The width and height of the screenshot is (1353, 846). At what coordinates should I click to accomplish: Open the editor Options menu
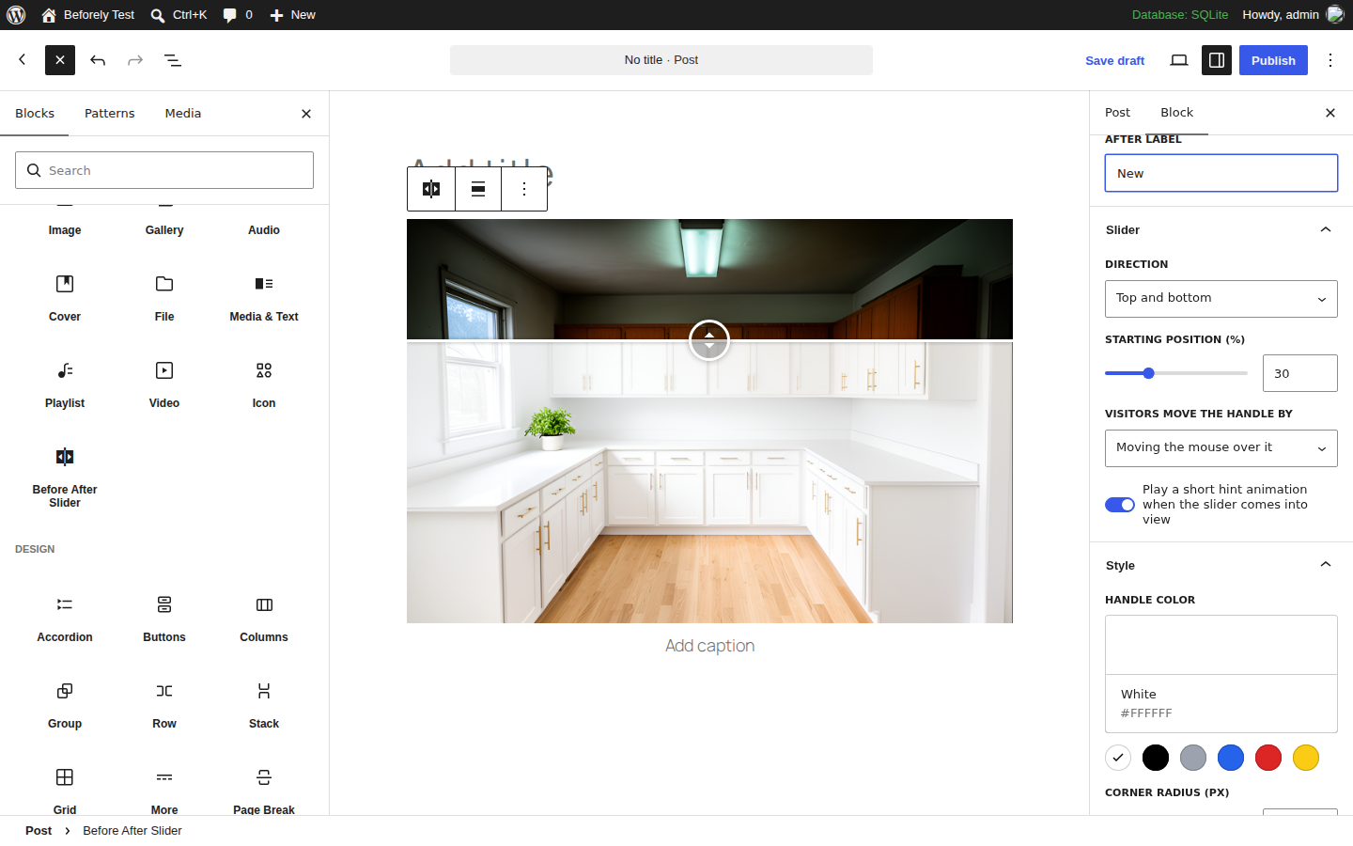pyautogui.click(x=1330, y=60)
